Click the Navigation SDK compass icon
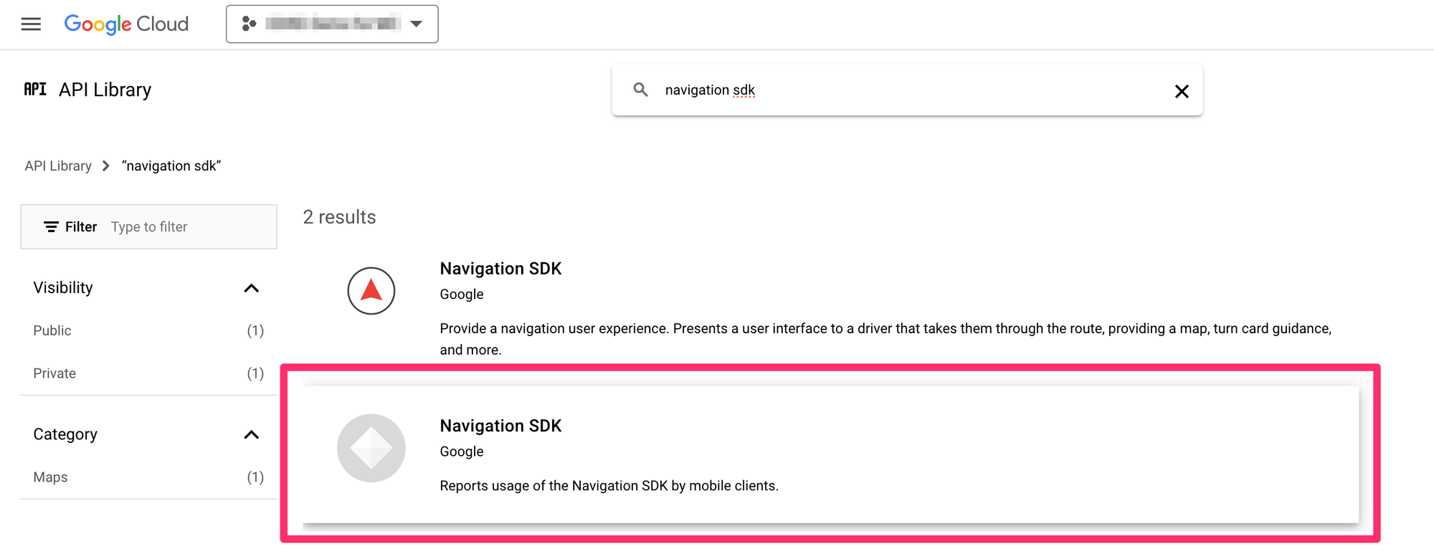The width and height of the screenshot is (1434, 554). [371, 291]
